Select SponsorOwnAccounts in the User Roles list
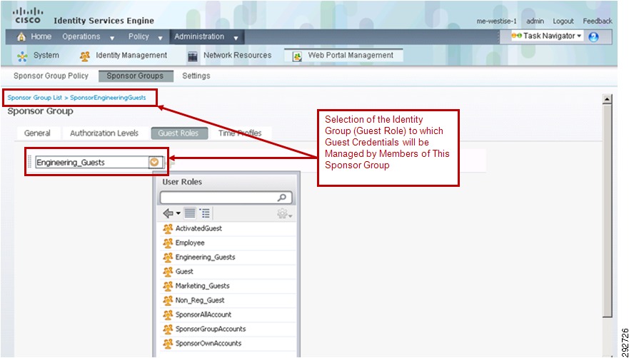This screenshot has height=358, width=629. 228,344
